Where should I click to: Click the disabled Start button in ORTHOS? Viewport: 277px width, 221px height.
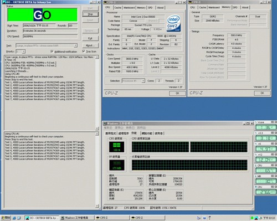coord(90,8)
